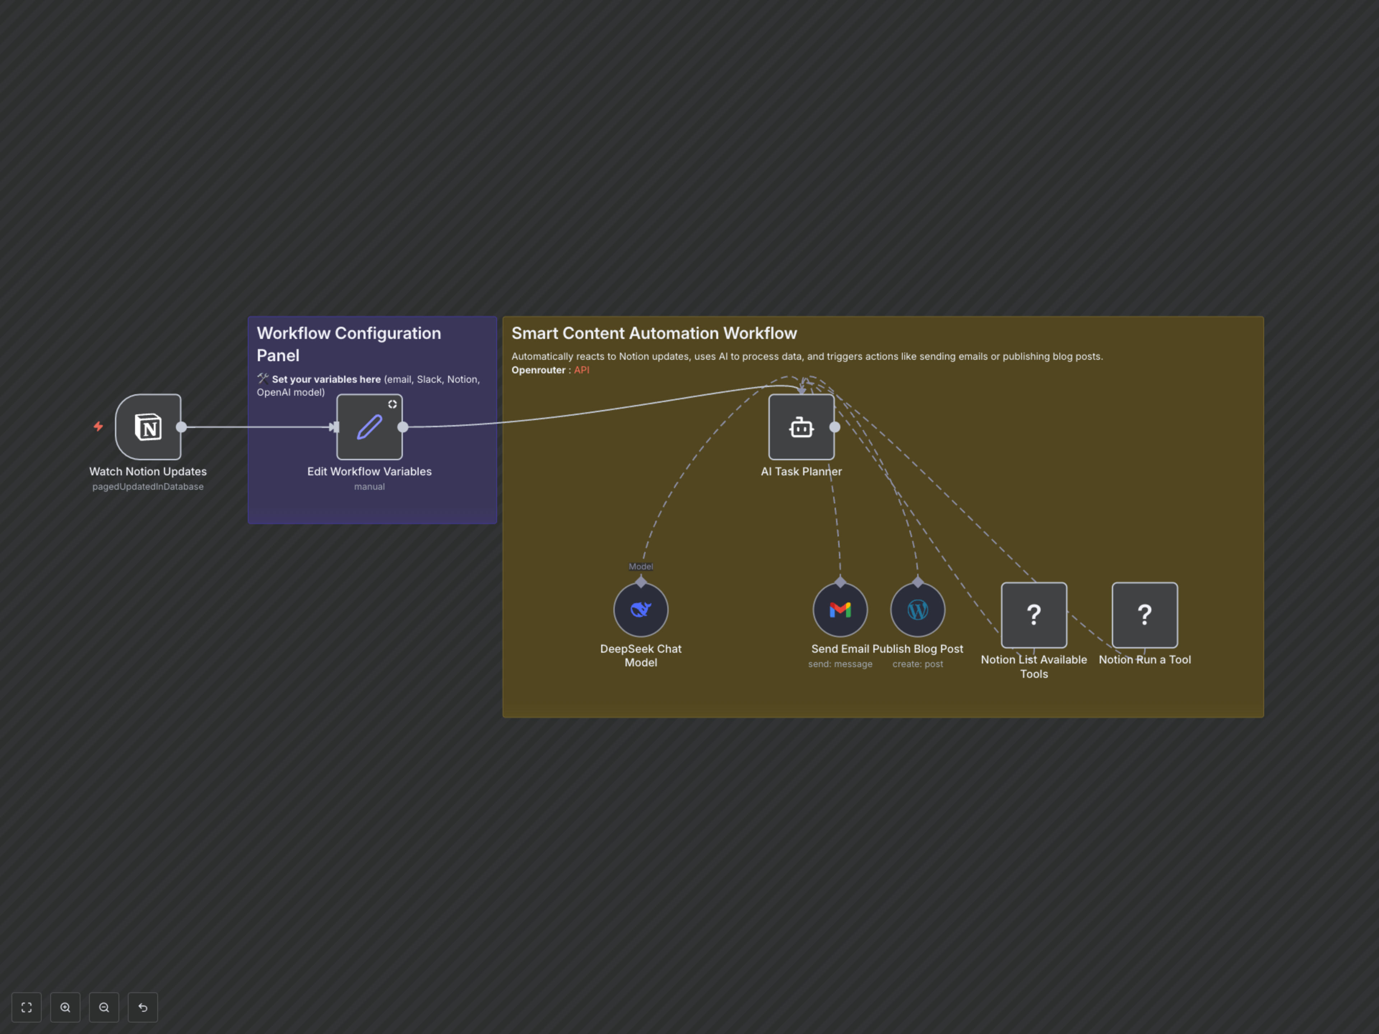Zoom in on the canvas

(x=65, y=1007)
